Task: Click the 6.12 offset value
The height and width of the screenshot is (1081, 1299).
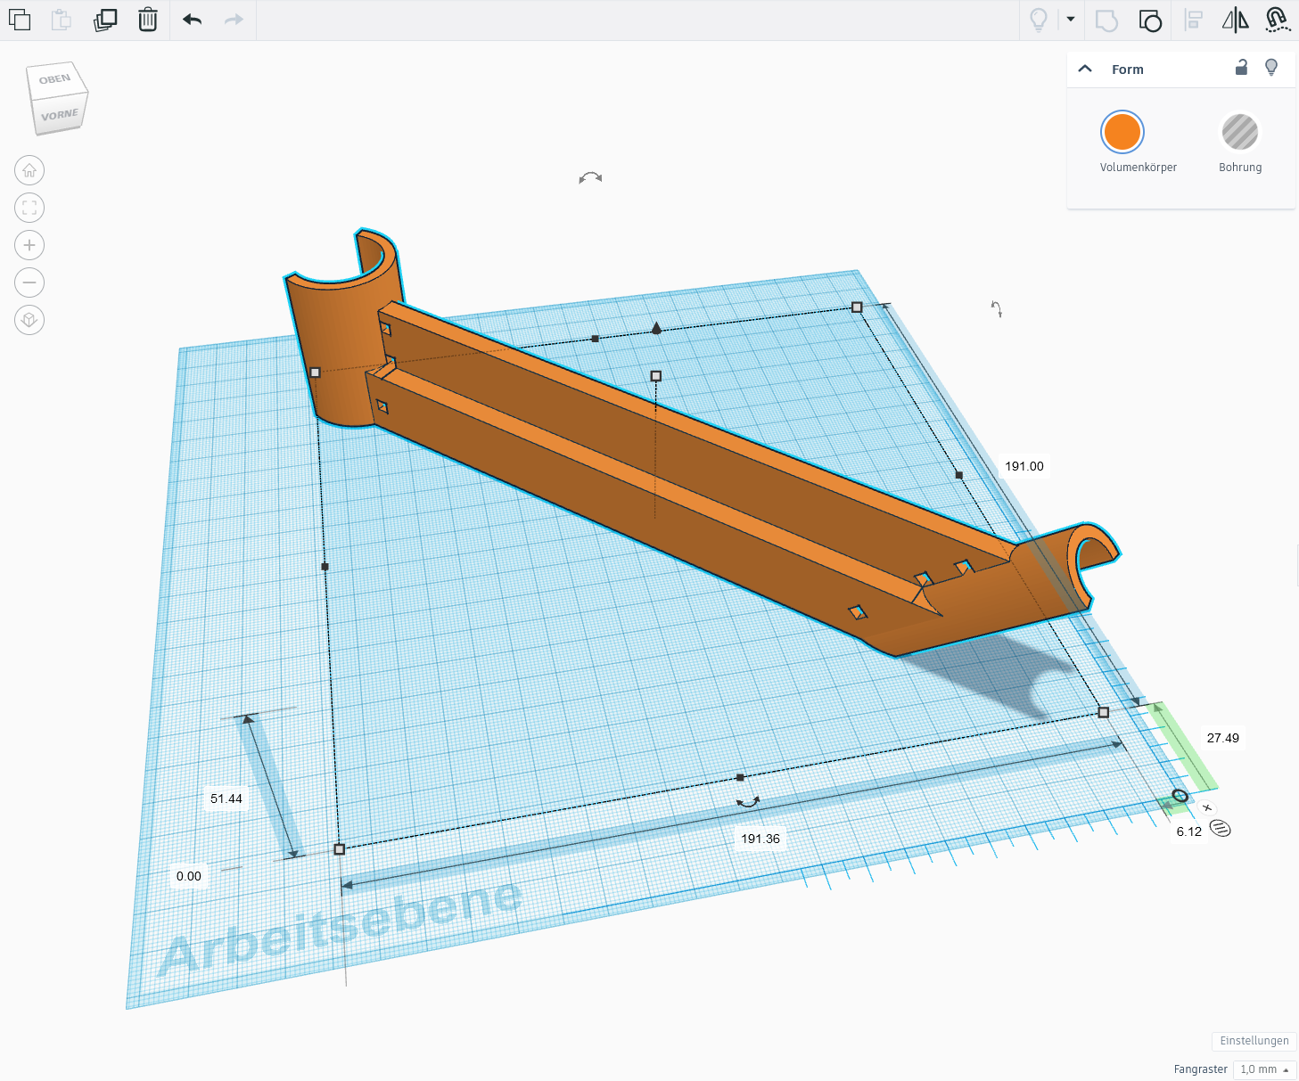Action: 1189,831
